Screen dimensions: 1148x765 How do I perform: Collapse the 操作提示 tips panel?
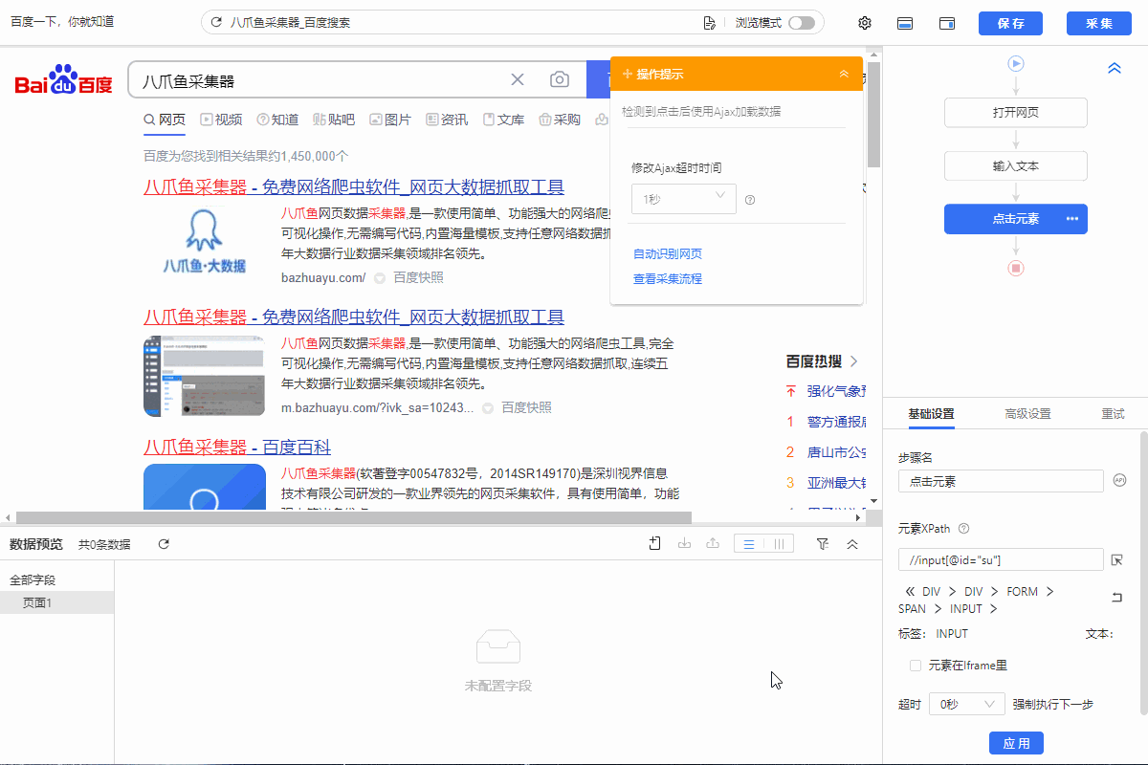(844, 74)
